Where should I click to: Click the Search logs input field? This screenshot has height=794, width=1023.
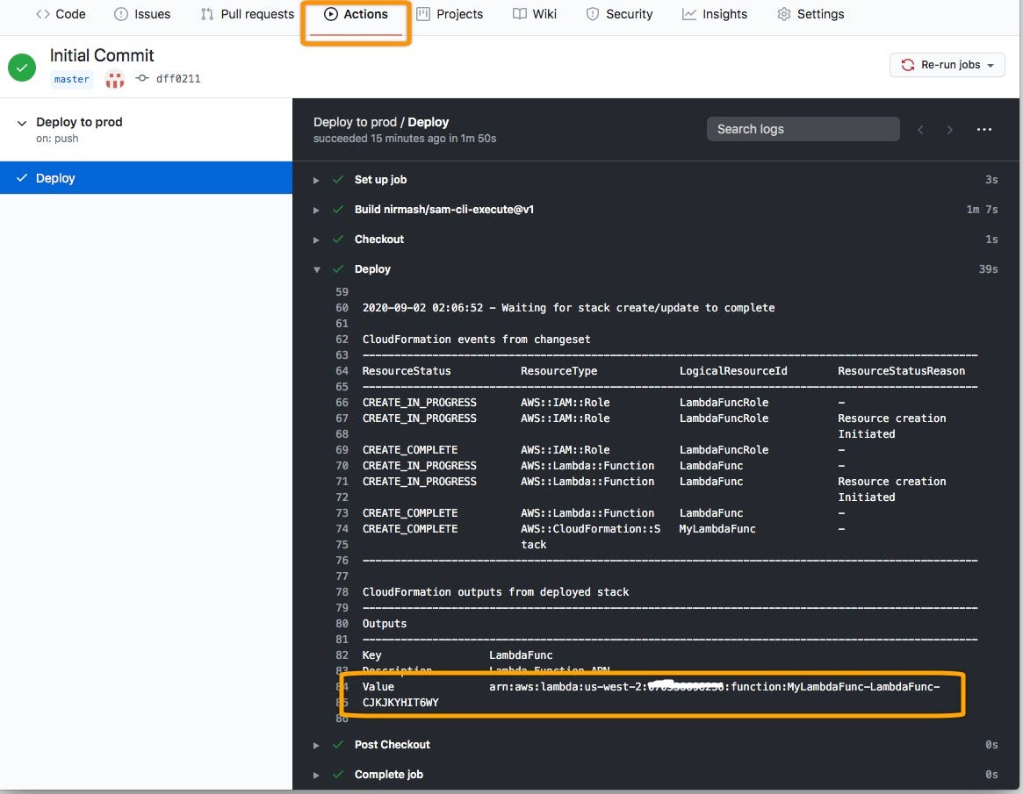[802, 129]
